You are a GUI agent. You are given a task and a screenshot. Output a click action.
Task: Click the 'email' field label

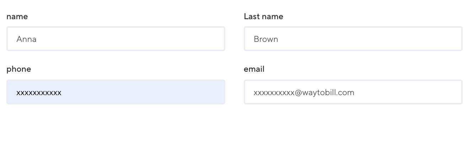pyautogui.click(x=254, y=69)
